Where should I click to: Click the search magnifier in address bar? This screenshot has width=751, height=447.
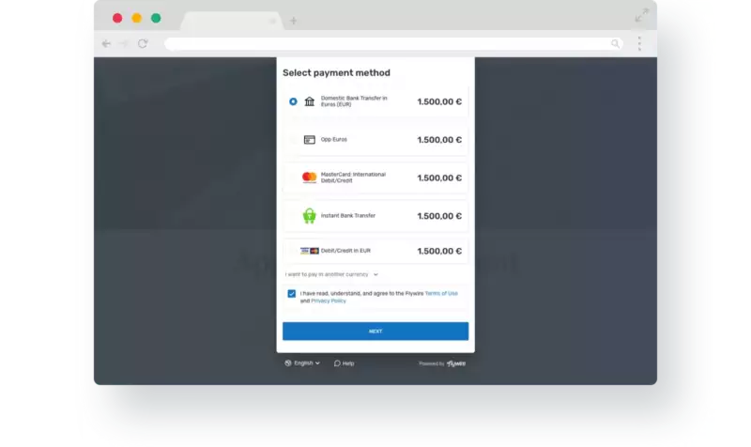click(616, 43)
